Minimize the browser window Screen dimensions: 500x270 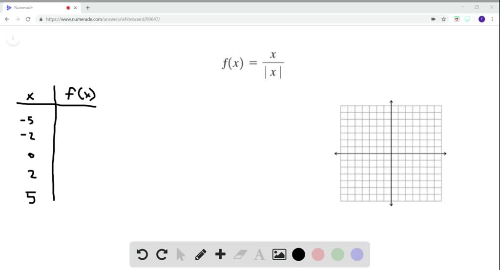point(462,7)
